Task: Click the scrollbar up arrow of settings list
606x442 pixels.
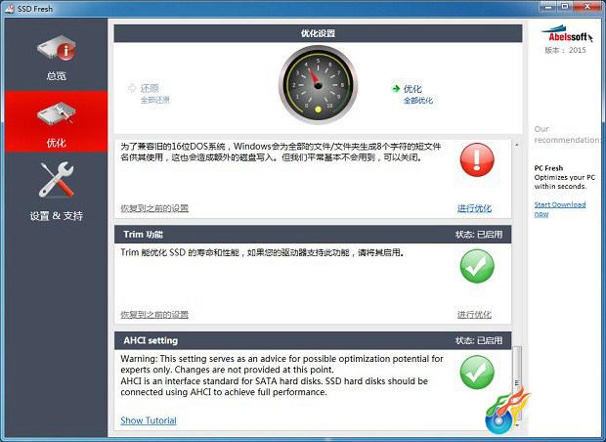Action: (x=517, y=145)
